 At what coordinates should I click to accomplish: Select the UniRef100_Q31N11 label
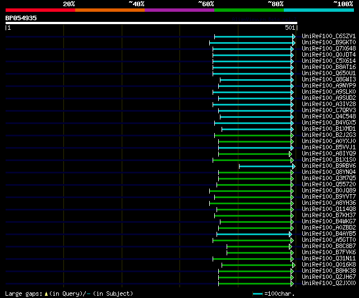(x=329, y=259)
